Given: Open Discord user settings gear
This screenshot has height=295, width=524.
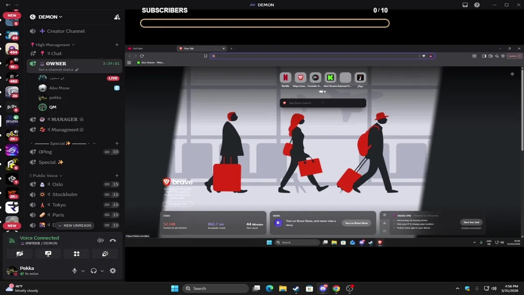Looking at the screenshot, I should [x=113, y=271].
